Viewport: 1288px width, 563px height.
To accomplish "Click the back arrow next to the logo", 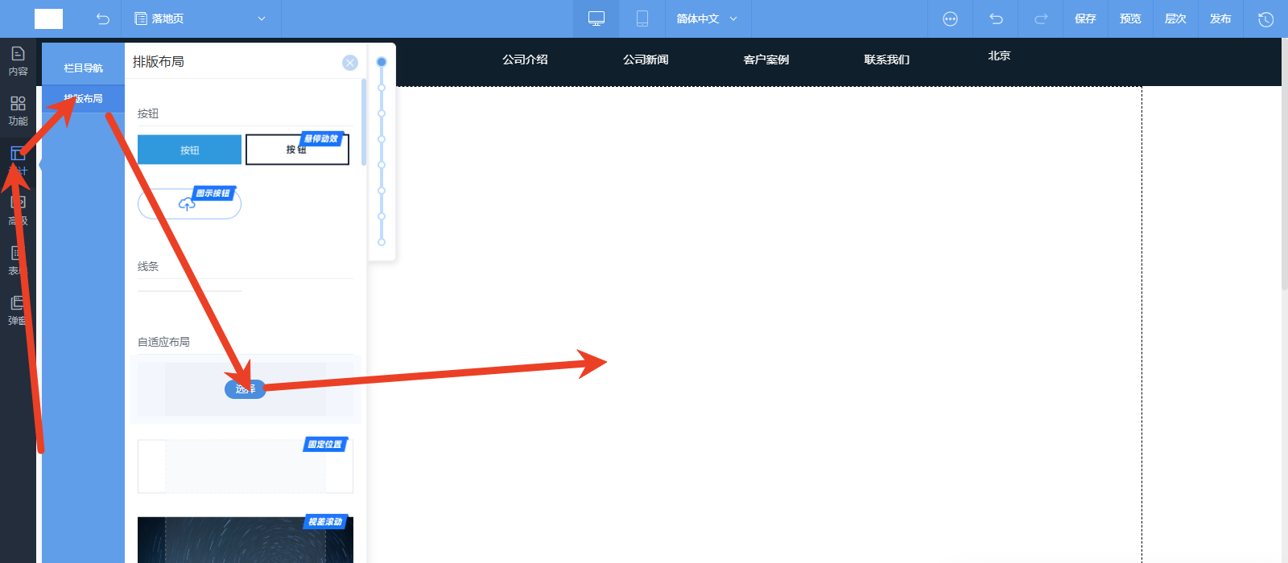I will [103, 18].
